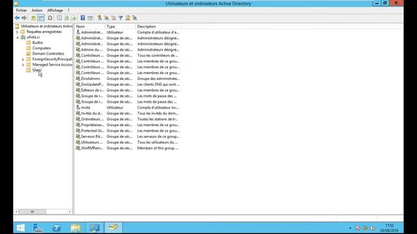Click the tree pane horizontal scrollbar thumb
417x234 pixels.
click(32, 211)
